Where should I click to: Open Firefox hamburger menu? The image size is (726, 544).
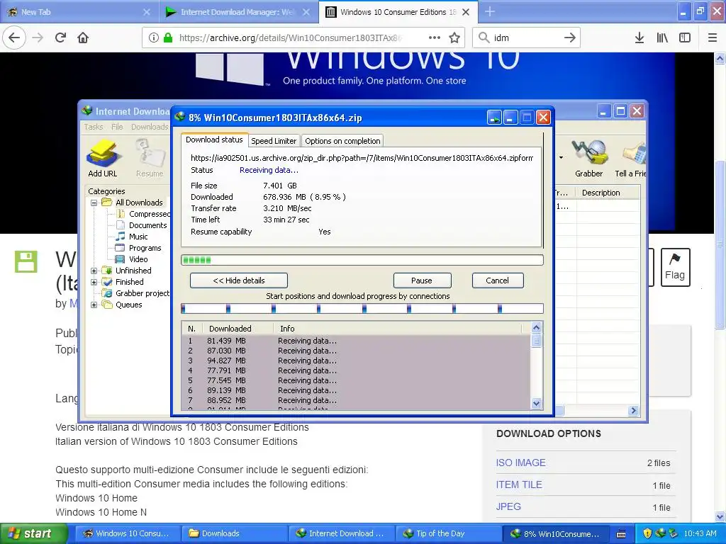713,38
